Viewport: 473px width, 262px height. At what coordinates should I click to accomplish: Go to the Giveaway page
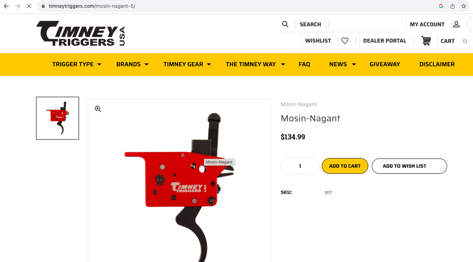coord(385,64)
